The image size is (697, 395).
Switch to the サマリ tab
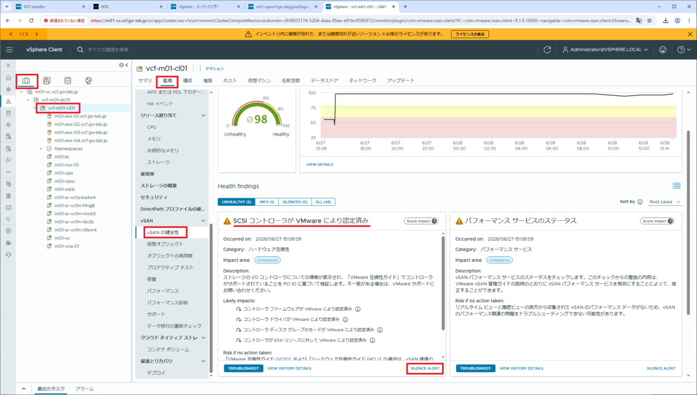(145, 81)
